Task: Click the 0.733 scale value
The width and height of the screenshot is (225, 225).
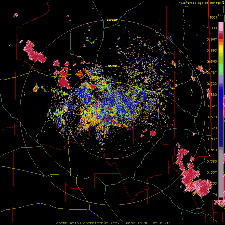Action: [212, 84]
